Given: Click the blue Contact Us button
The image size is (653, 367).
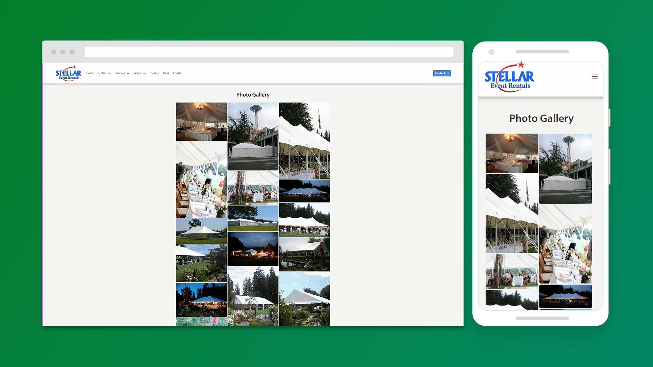Looking at the screenshot, I should 442,73.
